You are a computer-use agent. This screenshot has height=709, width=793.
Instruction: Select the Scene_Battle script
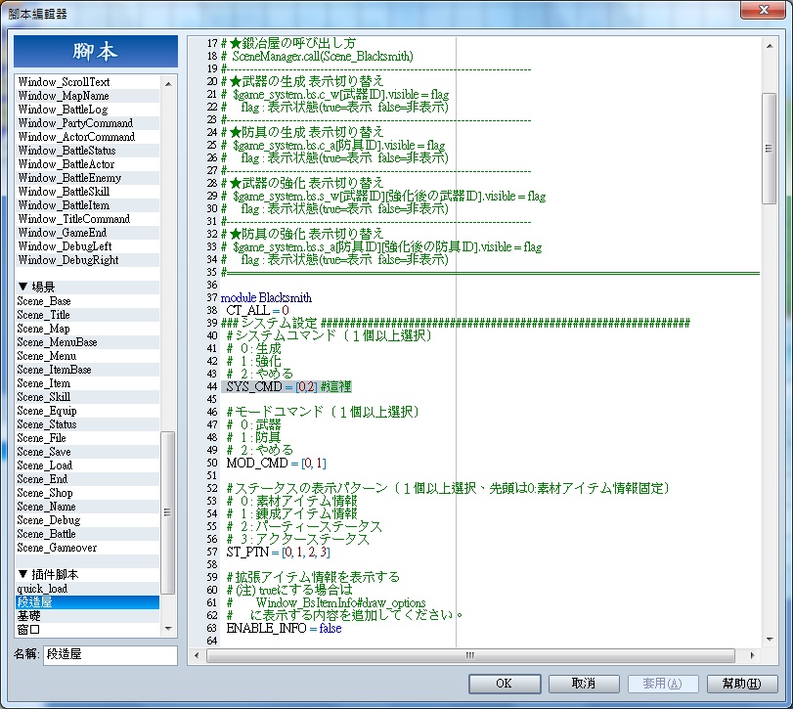pyautogui.click(x=88, y=534)
